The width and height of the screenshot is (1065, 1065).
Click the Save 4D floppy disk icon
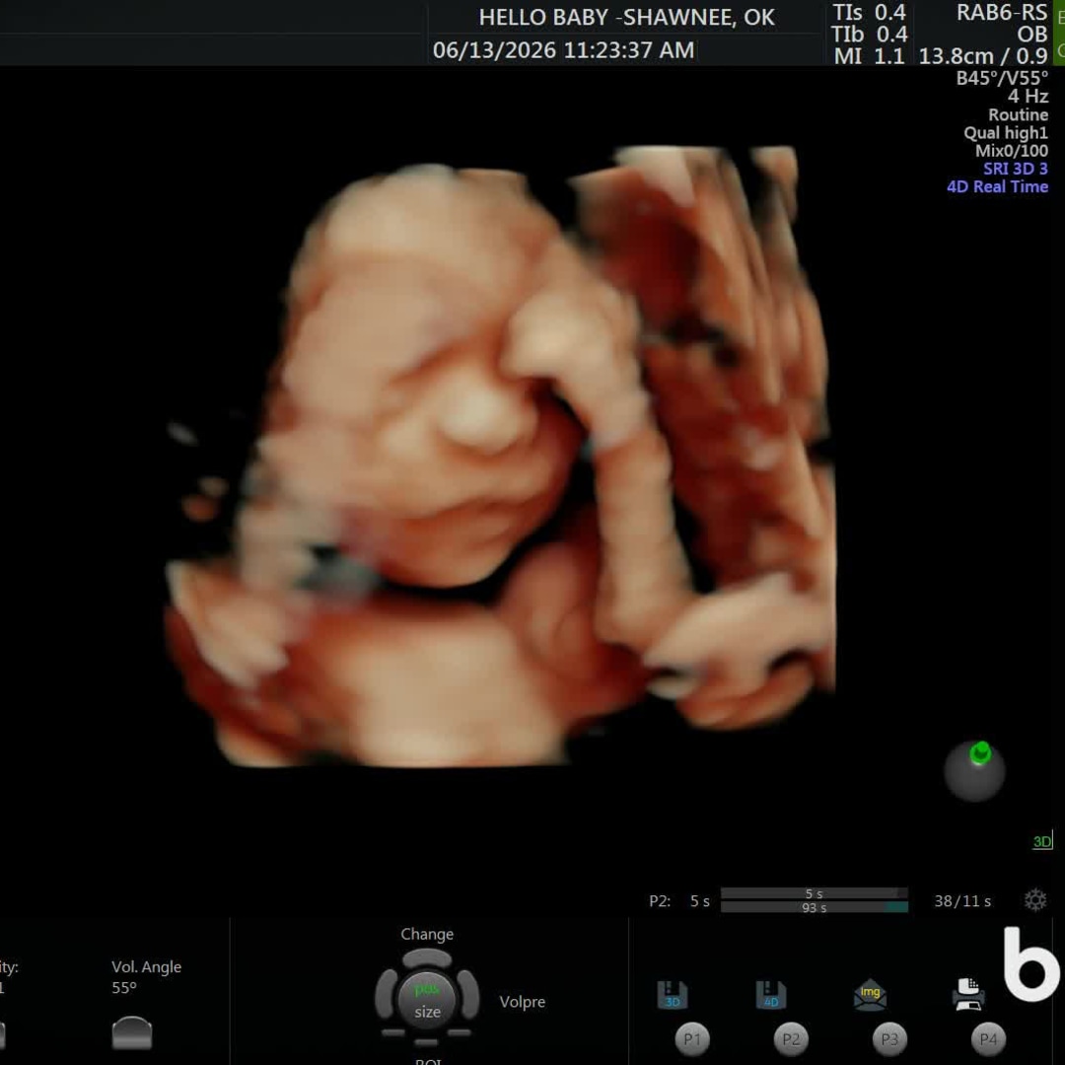click(771, 995)
